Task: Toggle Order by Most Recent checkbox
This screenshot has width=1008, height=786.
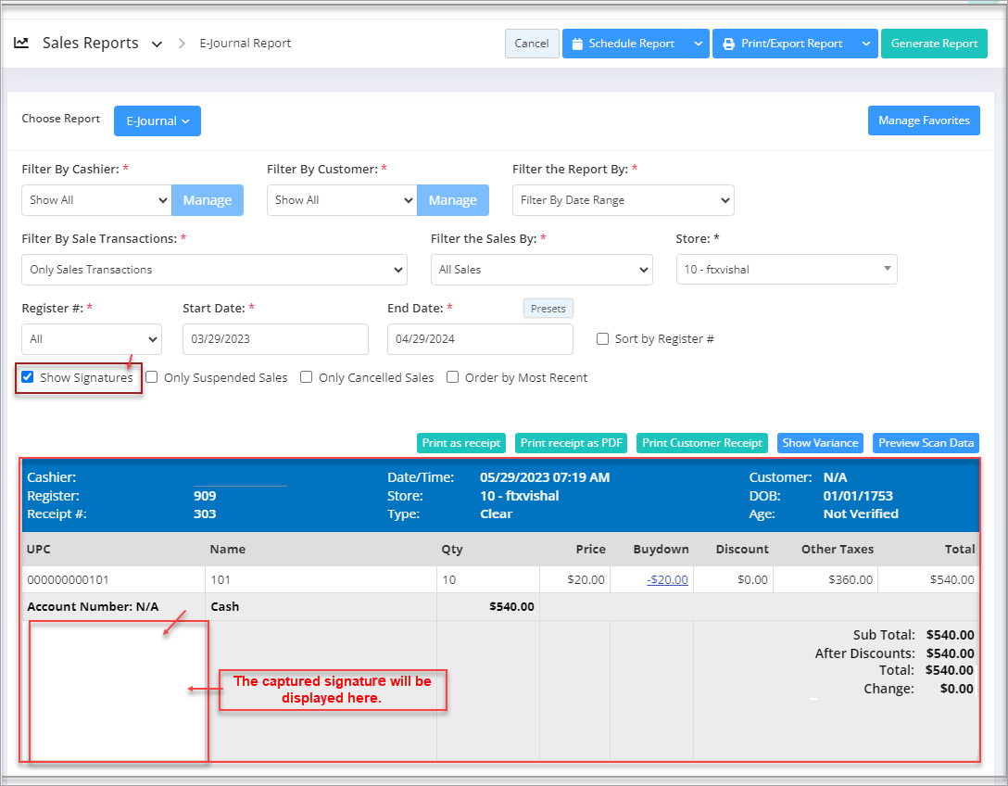Action: pyautogui.click(x=452, y=377)
